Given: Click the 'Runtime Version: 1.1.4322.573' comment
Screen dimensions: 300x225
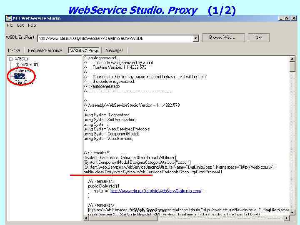Looking at the screenshot, I should coord(120,67).
